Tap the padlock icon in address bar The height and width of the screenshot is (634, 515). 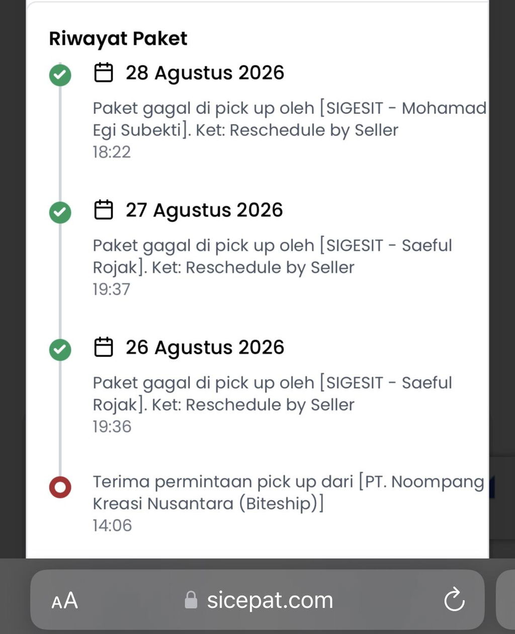(191, 599)
